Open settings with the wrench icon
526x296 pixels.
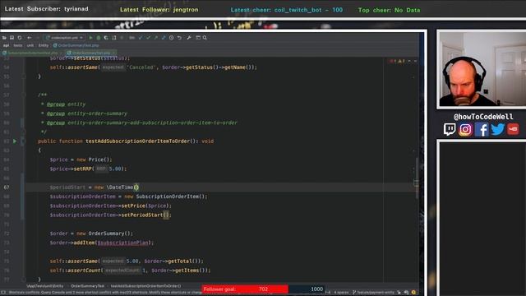pos(189,38)
